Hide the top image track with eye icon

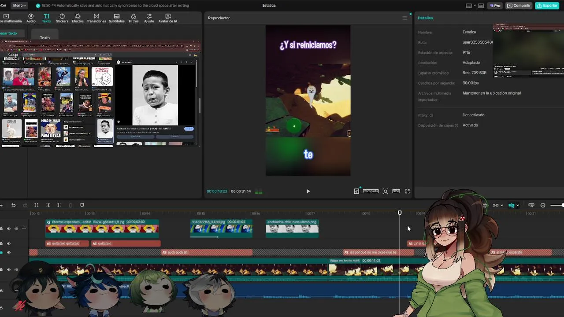point(8,229)
